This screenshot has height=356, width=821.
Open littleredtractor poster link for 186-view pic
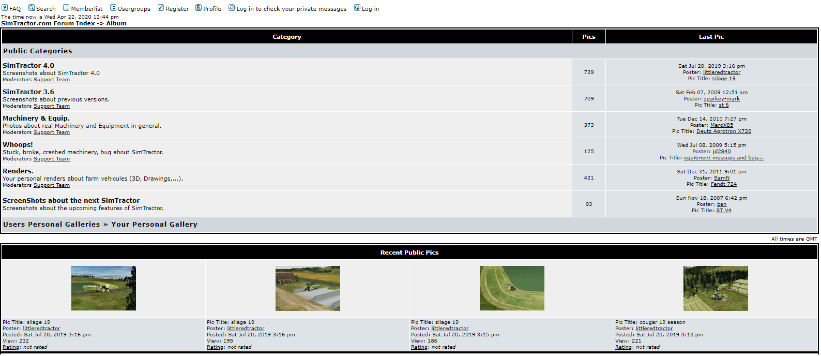pos(450,329)
